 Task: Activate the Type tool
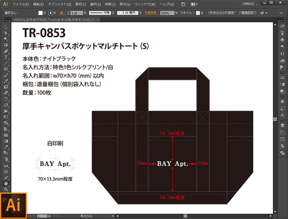[x=6, y=57]
